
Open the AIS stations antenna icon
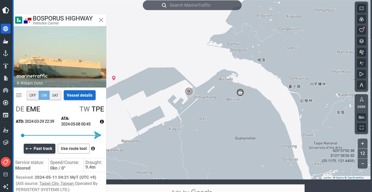coord(6,90)
